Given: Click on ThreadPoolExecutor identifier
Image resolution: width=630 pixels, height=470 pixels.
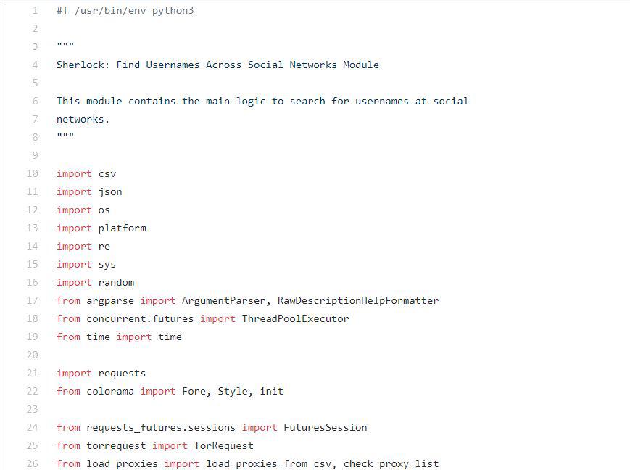Looking at the screenshot, I should (295, 319).
